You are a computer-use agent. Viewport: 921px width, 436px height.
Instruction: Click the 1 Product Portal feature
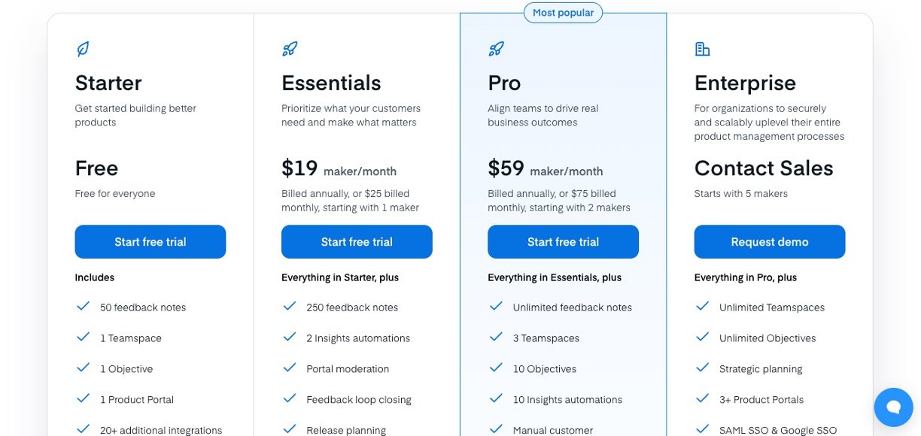point(137,400)
